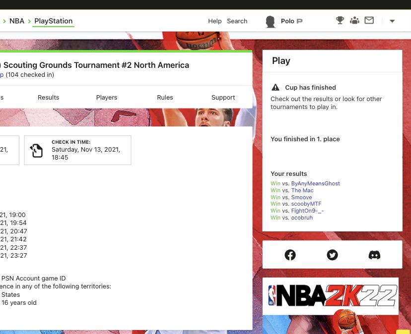Screen dimensions: 411x334
Task: Click the Cup has finished warning icon
Action: tap(275, 87)
